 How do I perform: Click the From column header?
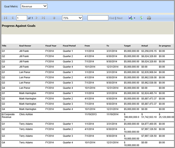87,46
